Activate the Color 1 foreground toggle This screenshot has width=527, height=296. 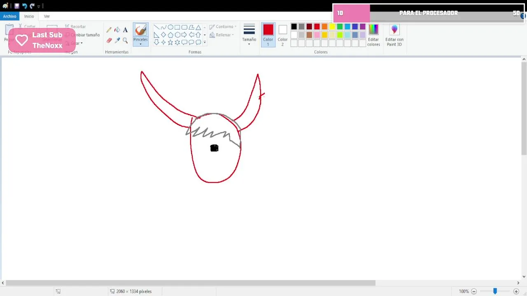[x=268, y=35]
